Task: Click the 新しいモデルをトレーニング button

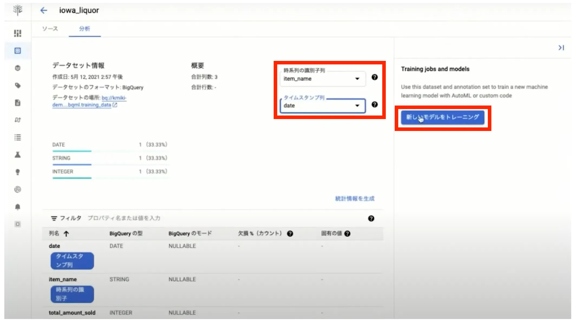Action: [x=443, y=117]
